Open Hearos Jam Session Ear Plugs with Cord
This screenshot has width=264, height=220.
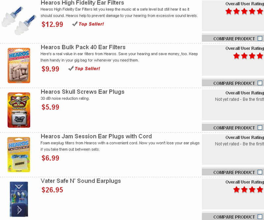pos(96,136)
